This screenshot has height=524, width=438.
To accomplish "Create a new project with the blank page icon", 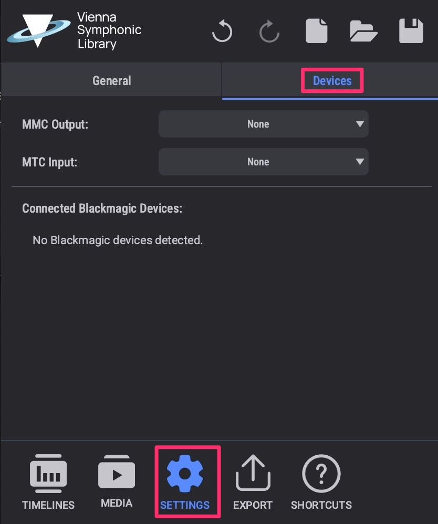I will 317,31.
